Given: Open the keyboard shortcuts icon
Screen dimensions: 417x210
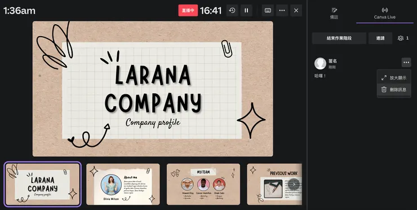Looking at the screenshot, I should point(268,10).
